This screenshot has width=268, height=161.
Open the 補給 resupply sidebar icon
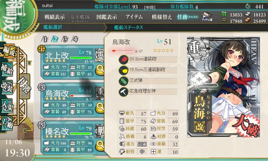tap(7, 69)
